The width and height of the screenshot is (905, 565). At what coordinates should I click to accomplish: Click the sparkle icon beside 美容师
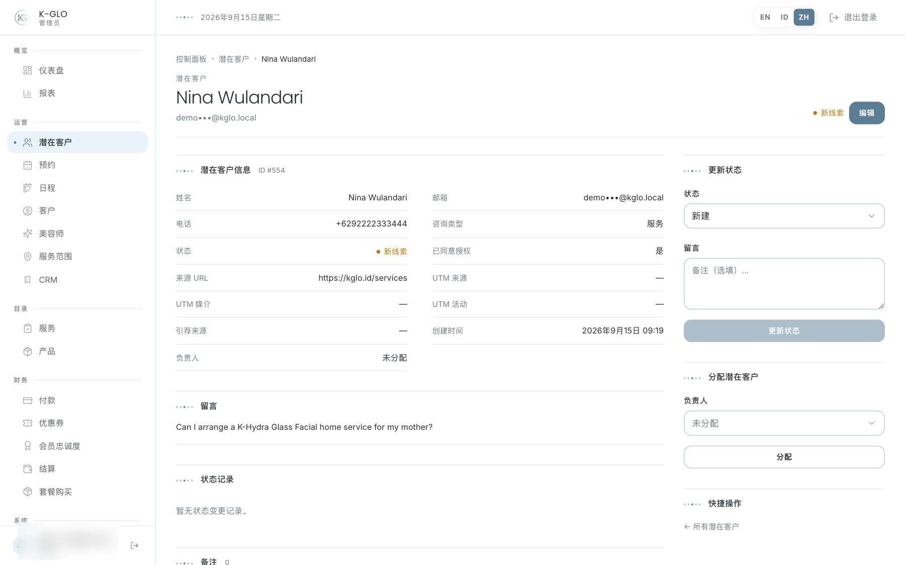click(28, 234)
